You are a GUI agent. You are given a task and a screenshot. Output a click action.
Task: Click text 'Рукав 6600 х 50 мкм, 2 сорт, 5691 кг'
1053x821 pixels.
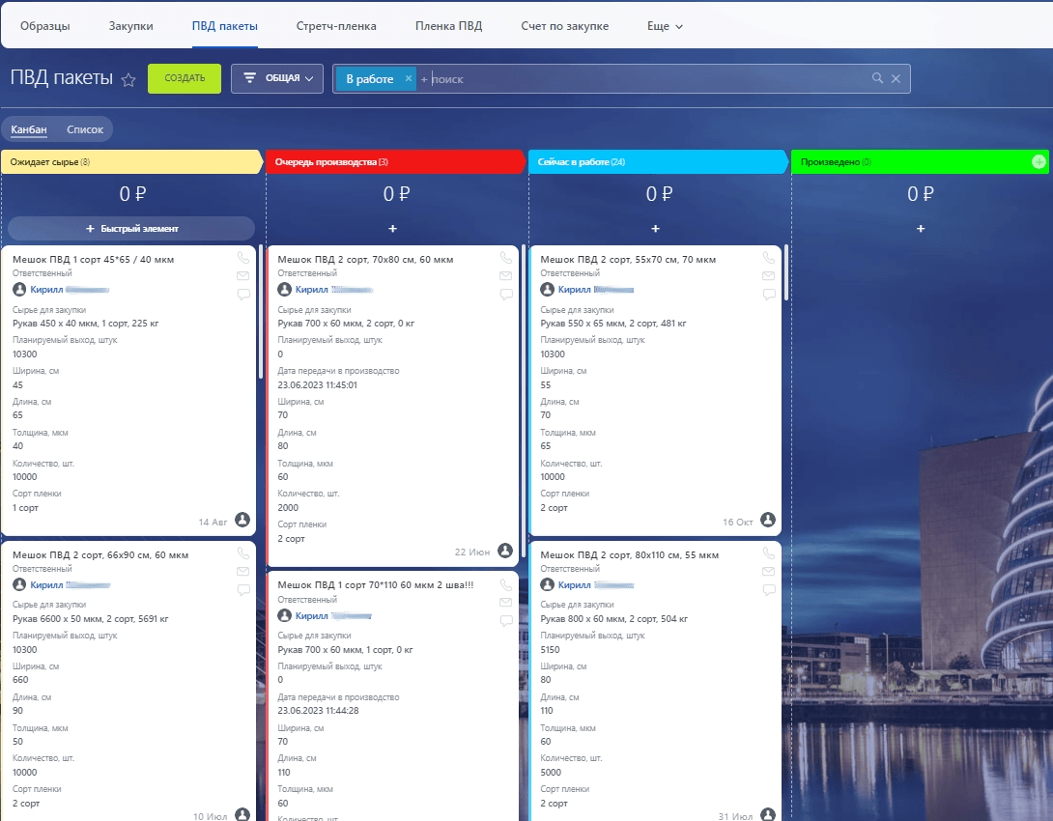[91, 618]
